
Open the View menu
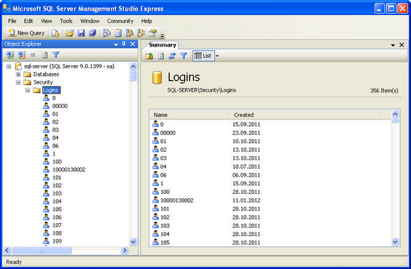pos(47,21)
